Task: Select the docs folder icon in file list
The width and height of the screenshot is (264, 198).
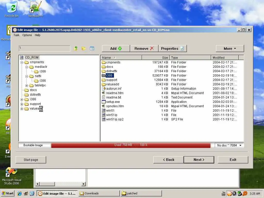Action: click(104, 67)
